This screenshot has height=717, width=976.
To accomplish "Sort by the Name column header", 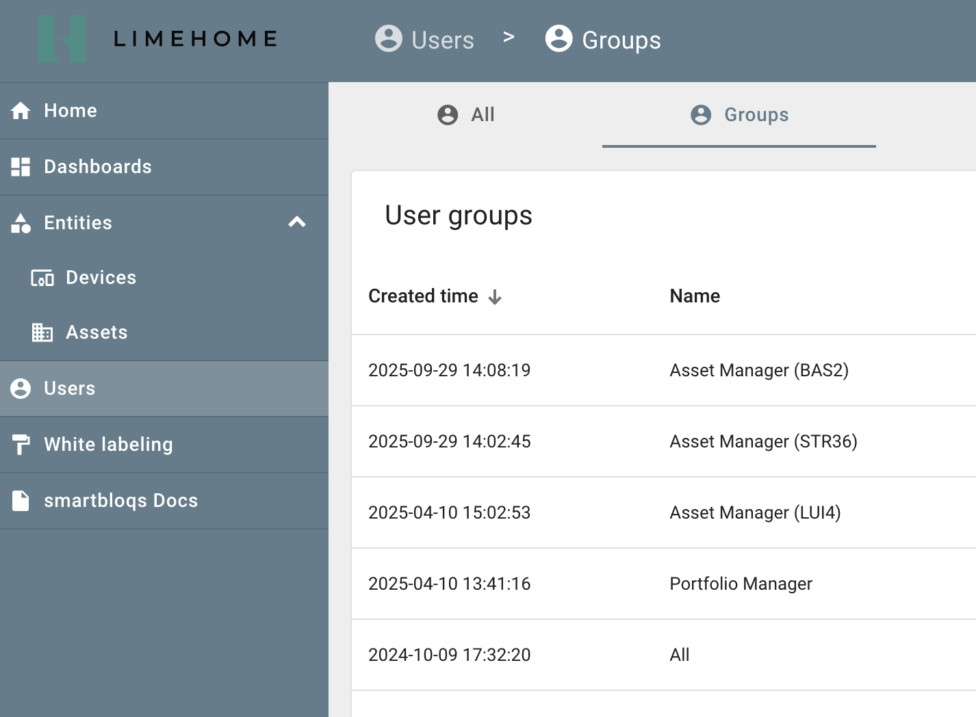I will pyautogui.click(x=694, y=296).
